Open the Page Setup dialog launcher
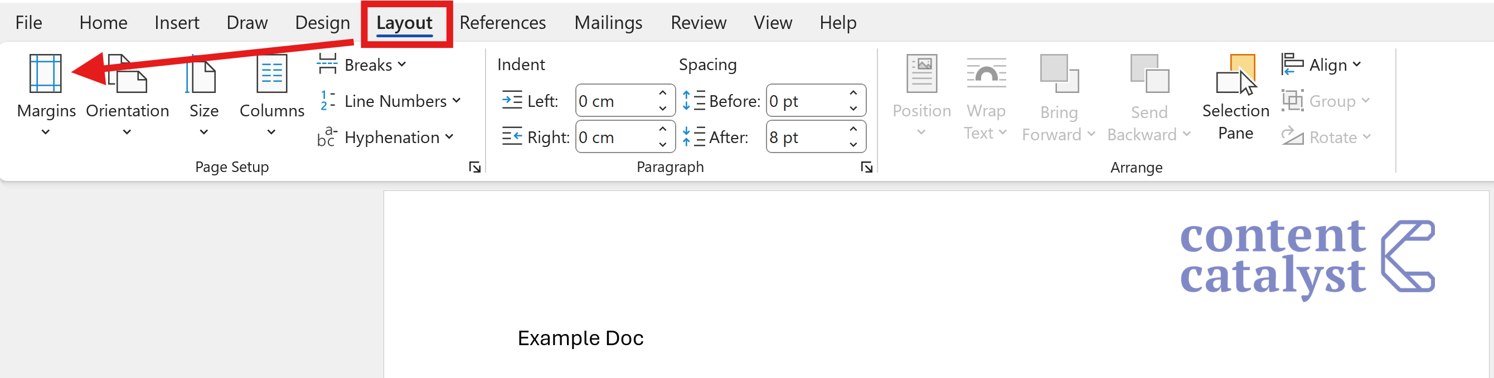Screen dimensions: 1494x378 [474, 166]
